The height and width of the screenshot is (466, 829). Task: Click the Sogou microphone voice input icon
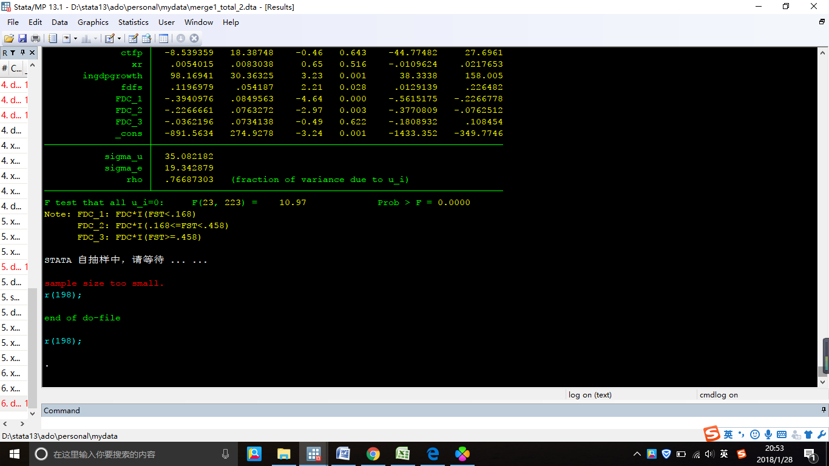coord(768,434)
